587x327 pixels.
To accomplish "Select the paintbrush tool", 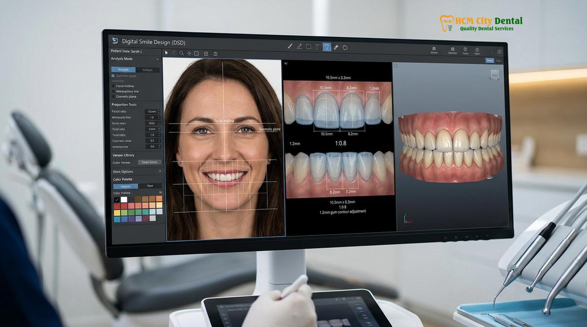I will tap(290, 47).
